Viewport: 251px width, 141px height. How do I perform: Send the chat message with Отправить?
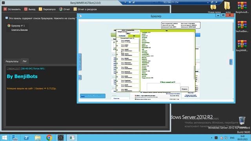point(184,89)
